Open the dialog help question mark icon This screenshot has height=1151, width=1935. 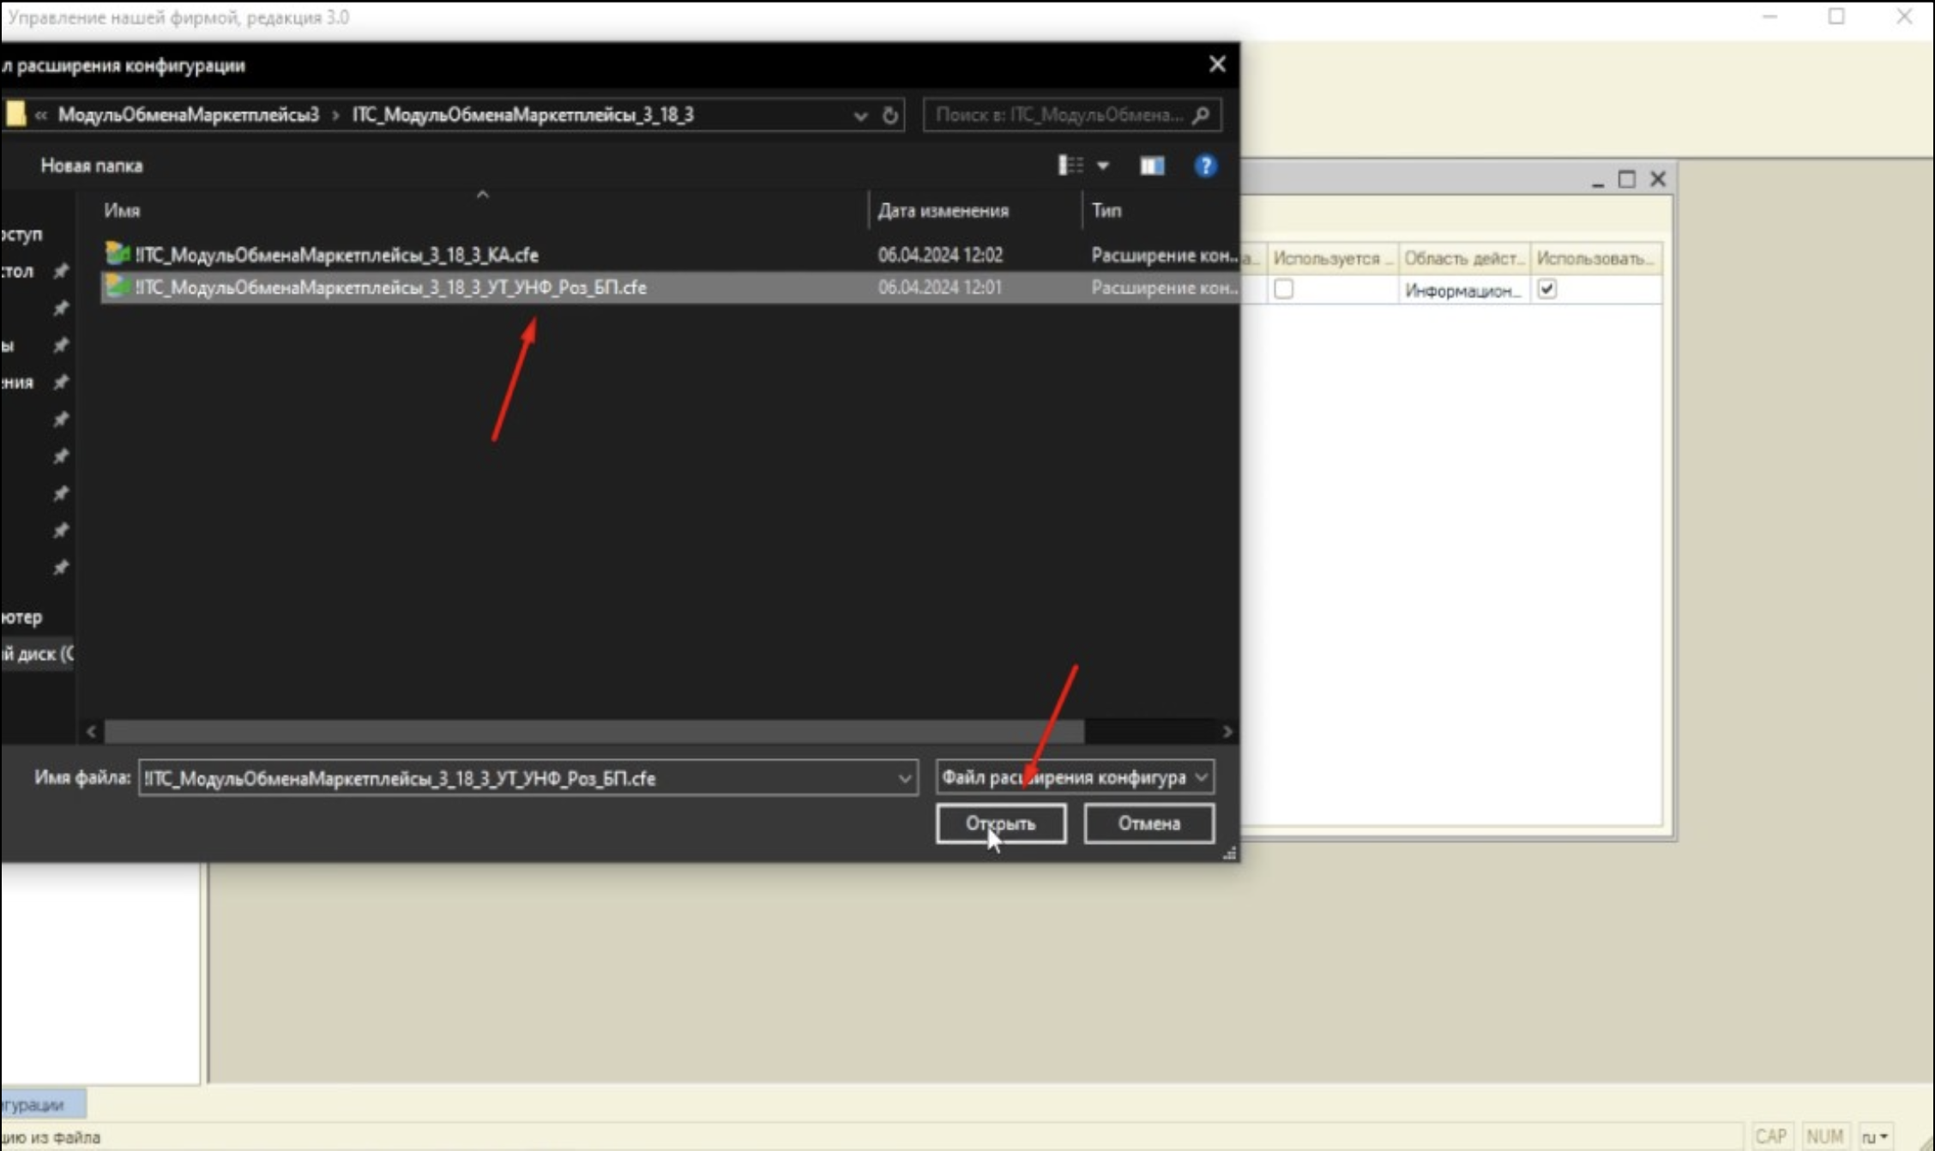coord(1205,166)
